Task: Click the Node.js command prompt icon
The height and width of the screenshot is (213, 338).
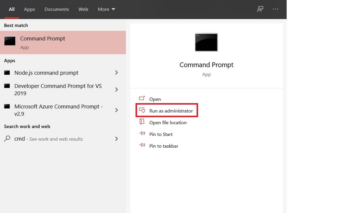Action: (x=7, y=73)
